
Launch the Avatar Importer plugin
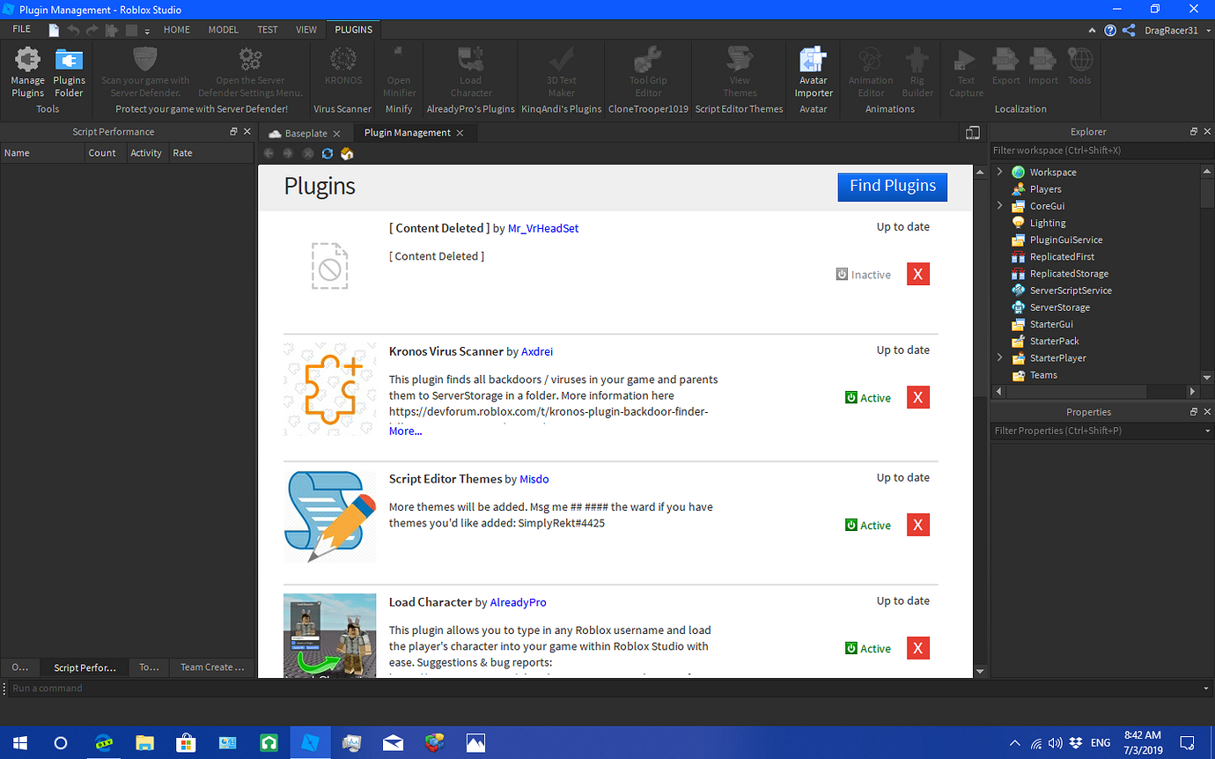point(814,72)
